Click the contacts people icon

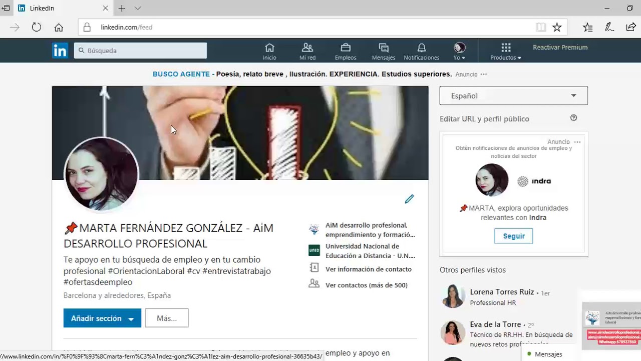314,283
